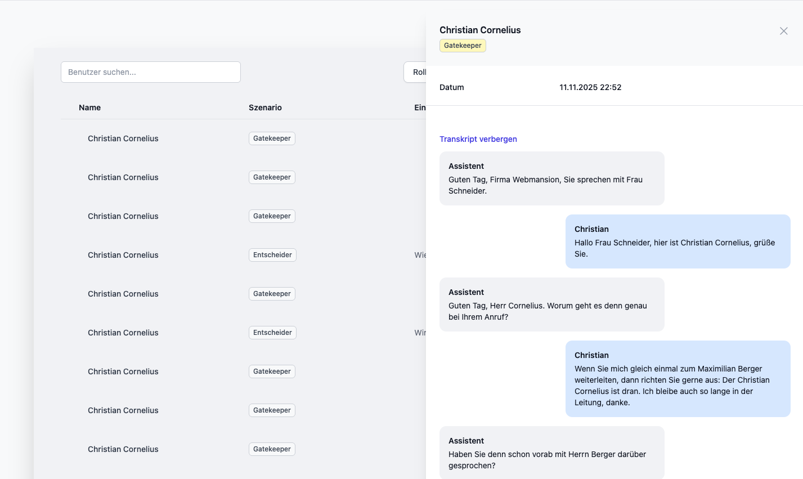Screen dimensions: 803x479
Task: Sort by the Name column header
Action: [90, 108]
